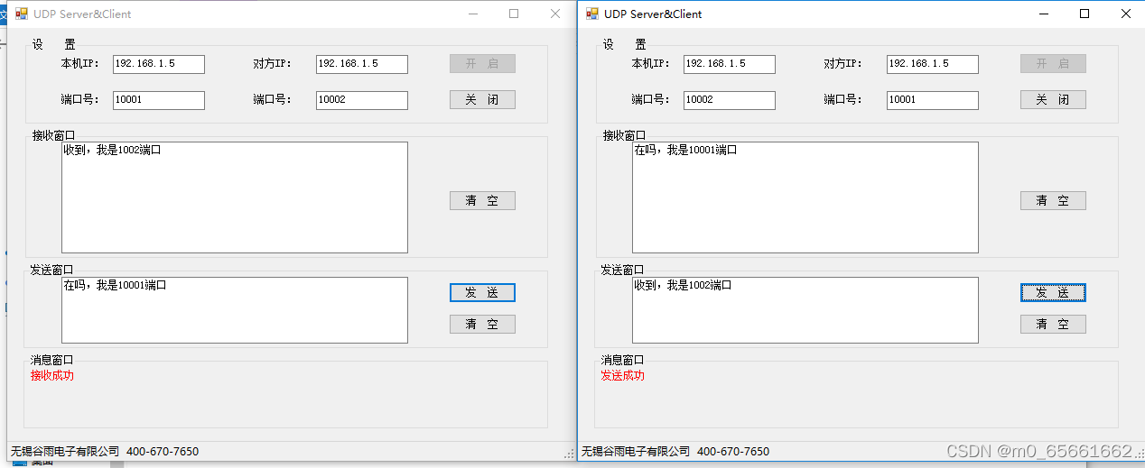Click 关闭 button in left window
The width and height of the screenshot is (1145, 468).
click(482, 100)
